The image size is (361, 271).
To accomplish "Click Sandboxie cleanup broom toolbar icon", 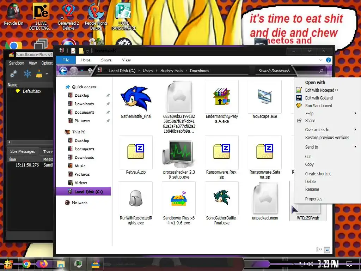I will [x=39, y=74].
